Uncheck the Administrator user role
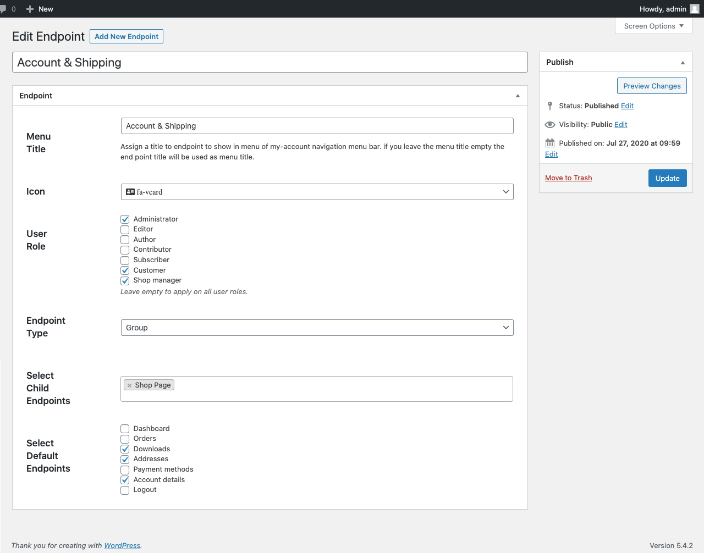The width and height of the screenshot is (704, 553). tap(124, 219)
